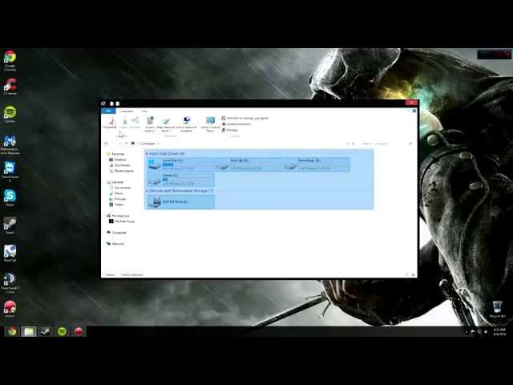This screenshot has height=385, width=513.
Task: Select Libraries in navigation pane
Action: (115, 182)
